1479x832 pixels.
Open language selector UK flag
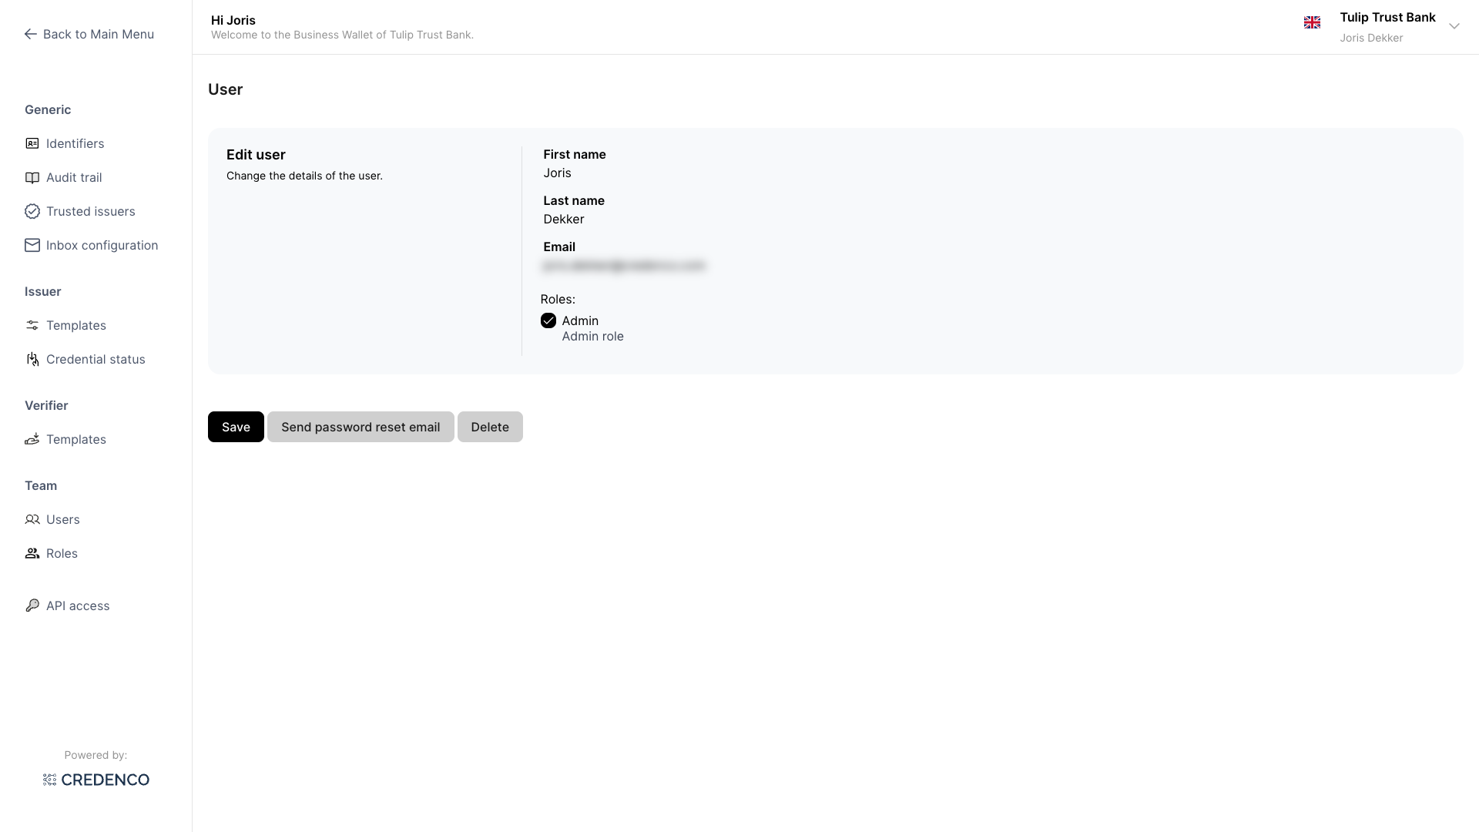[x=1312, y=23]
